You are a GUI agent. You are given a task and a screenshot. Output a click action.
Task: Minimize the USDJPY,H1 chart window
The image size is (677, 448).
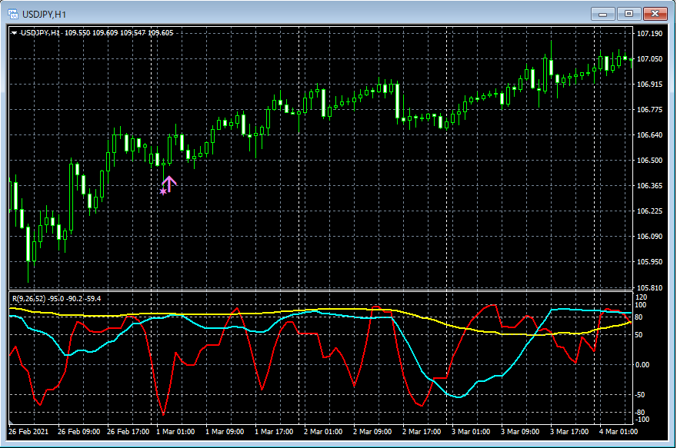(x=602, y=13)
